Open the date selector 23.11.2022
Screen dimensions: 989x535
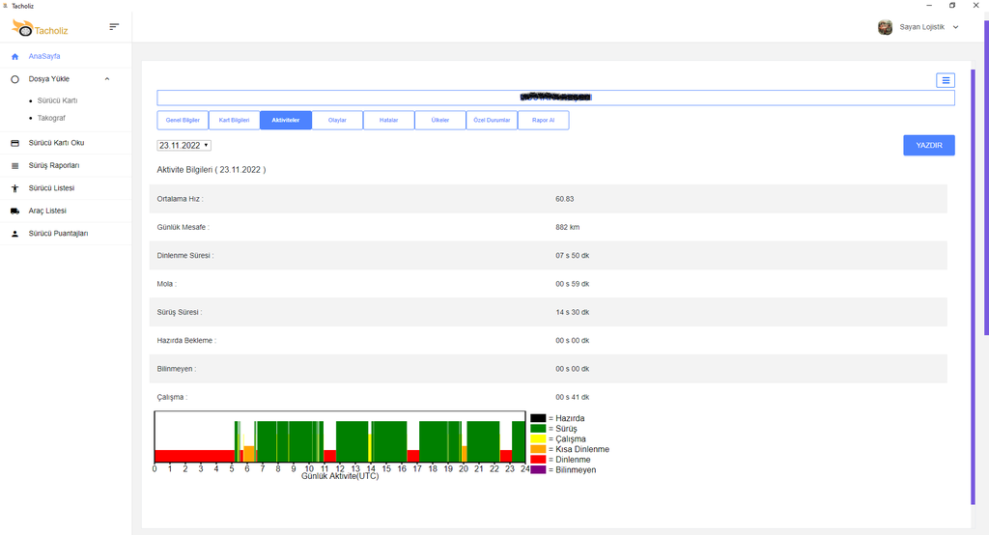pos(184,145)
